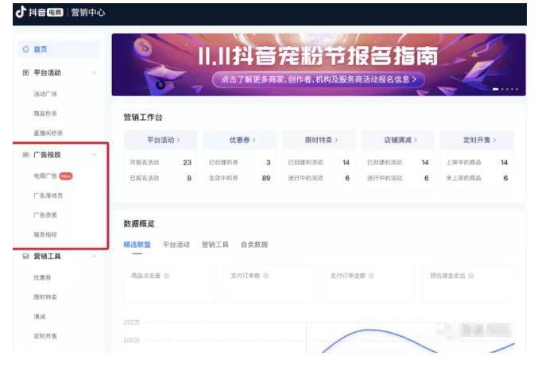534x371 pixels.
Task: Collapse the 平台活动 sidebar group chevron
Action: click(94, 72)
